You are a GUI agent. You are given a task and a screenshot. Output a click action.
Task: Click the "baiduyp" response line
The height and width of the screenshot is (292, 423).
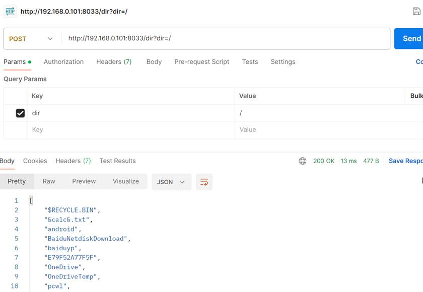tap(63, 248)
